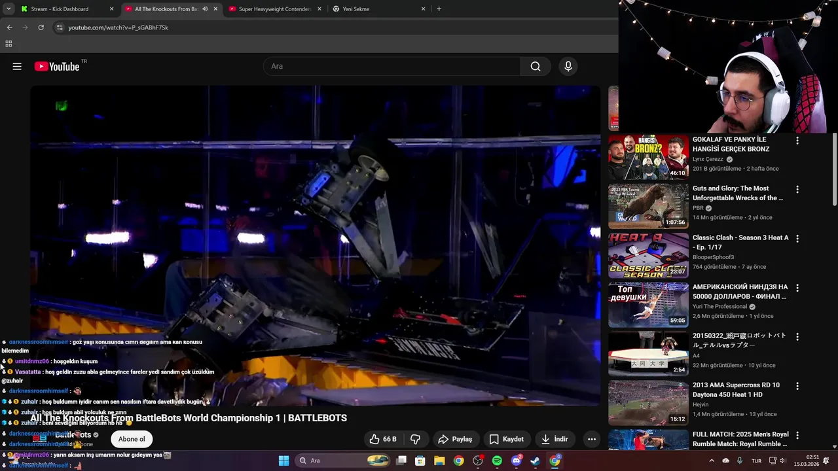The height and width of the screenshot is (471, 838).
Task: Switch to Super Heavyweight Contenders tab
Action: point(275,9)
